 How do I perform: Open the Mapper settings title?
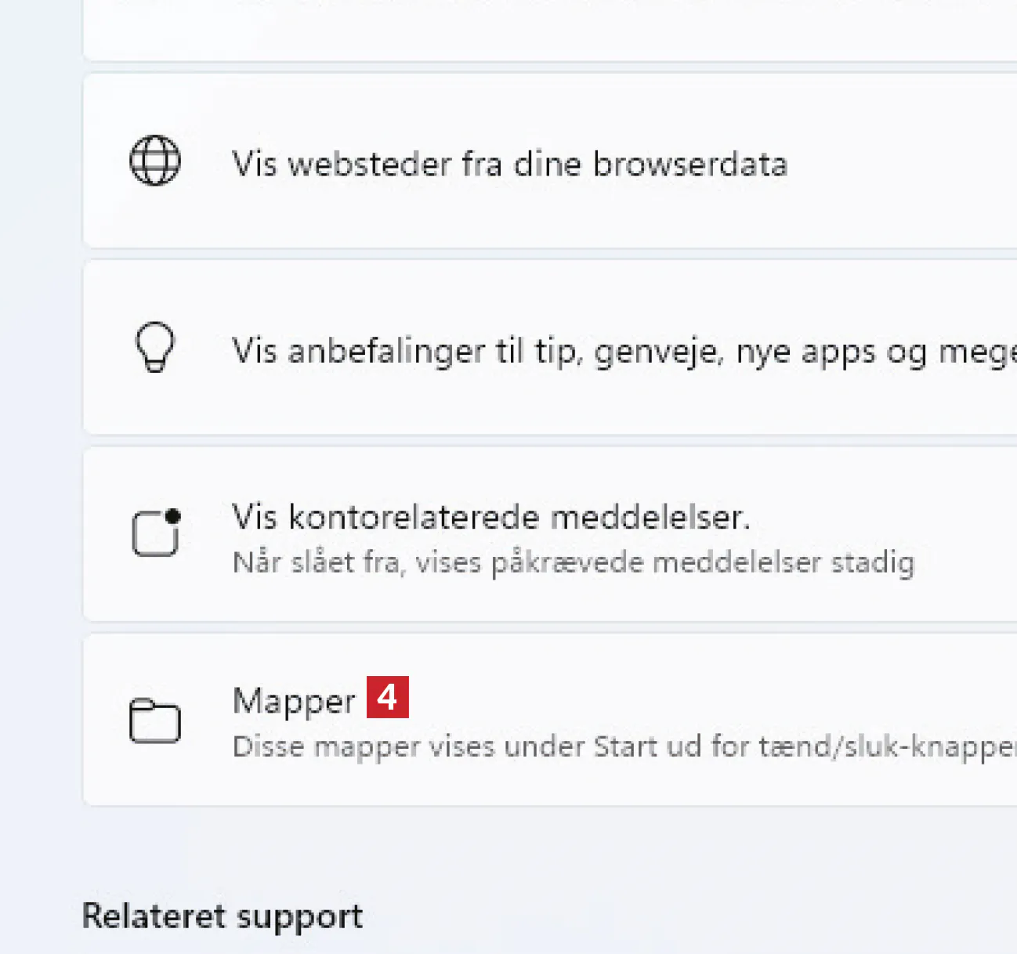[x=295, y=701]
